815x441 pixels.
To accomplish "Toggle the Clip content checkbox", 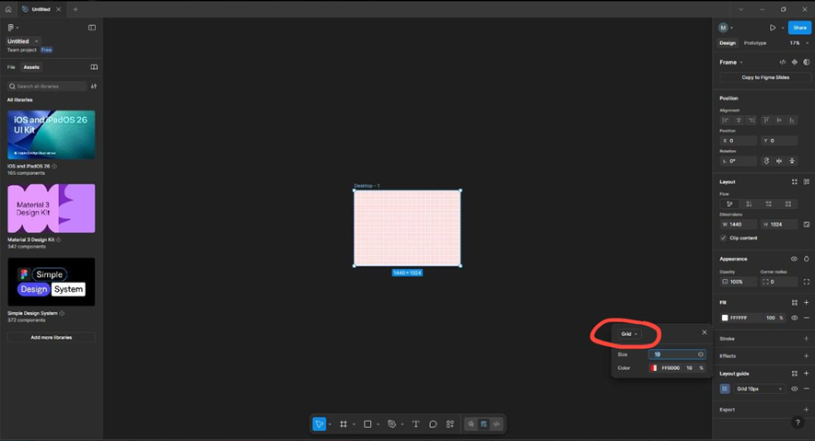I will [724, 238].
